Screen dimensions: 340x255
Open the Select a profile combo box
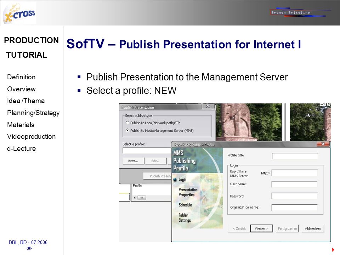tap(147, 151)
